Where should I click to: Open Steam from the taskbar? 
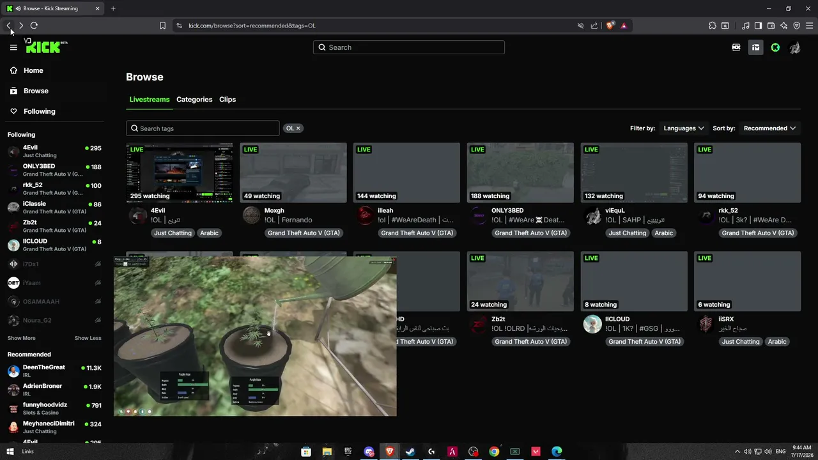pos(410,452)
